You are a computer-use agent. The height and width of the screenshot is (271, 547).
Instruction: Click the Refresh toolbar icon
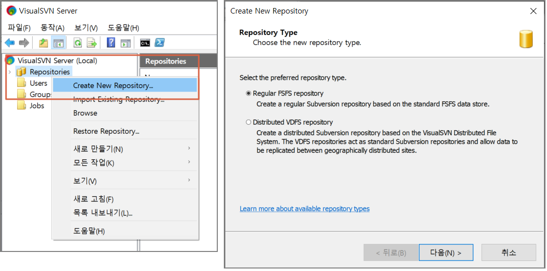78,43
